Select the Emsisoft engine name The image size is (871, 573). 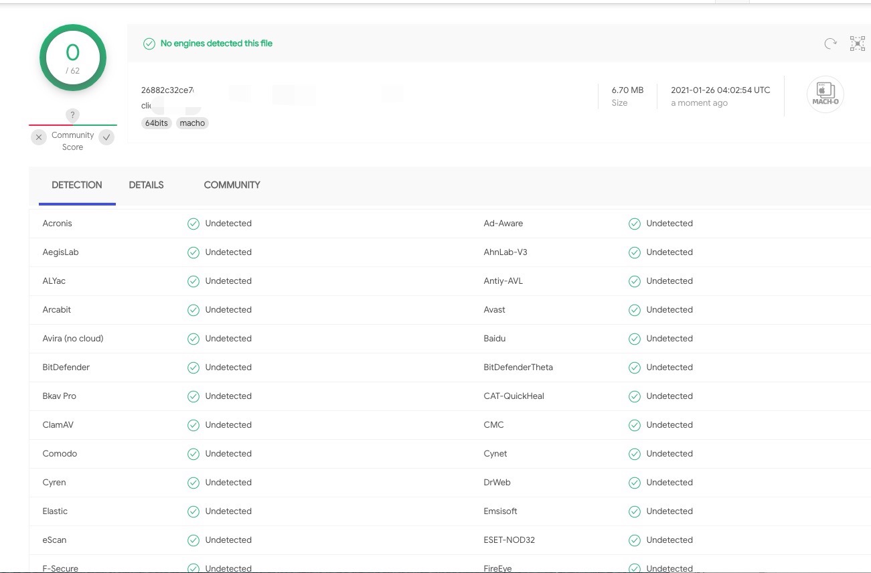pos(500,511)
